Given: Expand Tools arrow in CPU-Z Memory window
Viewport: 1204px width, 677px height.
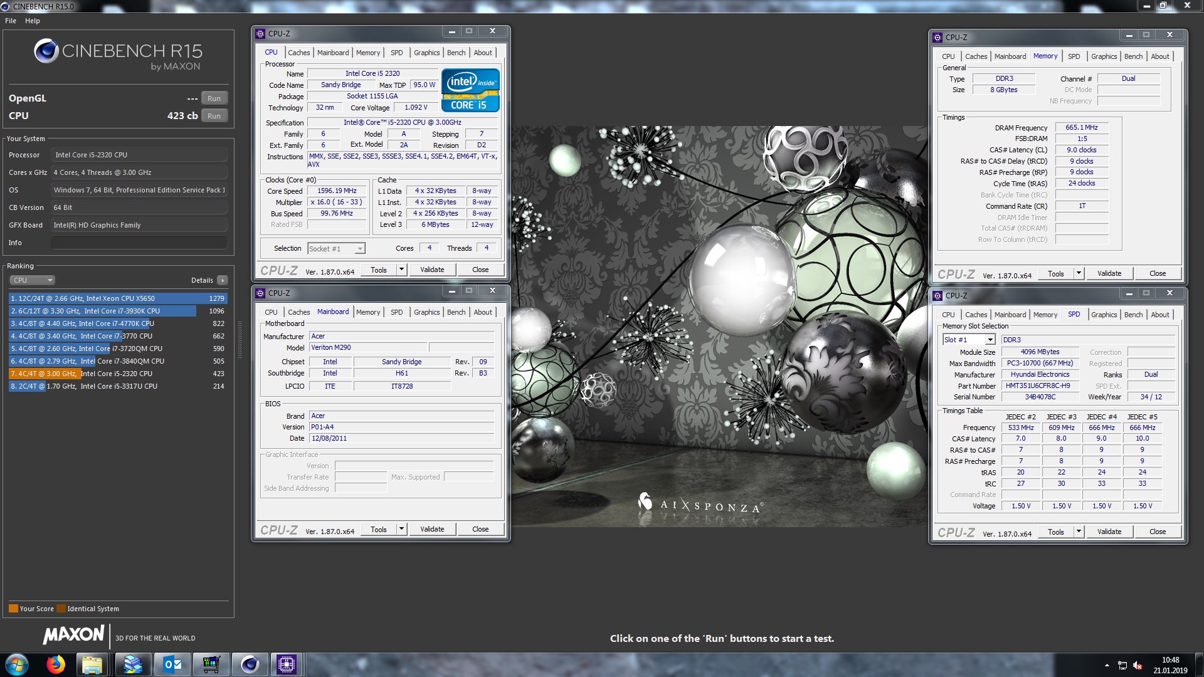Looking at the screenshot, I should coord(1079,273).
